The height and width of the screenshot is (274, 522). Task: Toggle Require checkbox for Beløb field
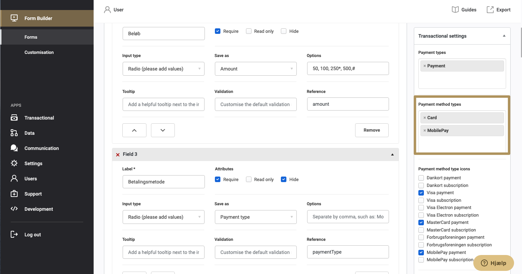pos(218,31)
